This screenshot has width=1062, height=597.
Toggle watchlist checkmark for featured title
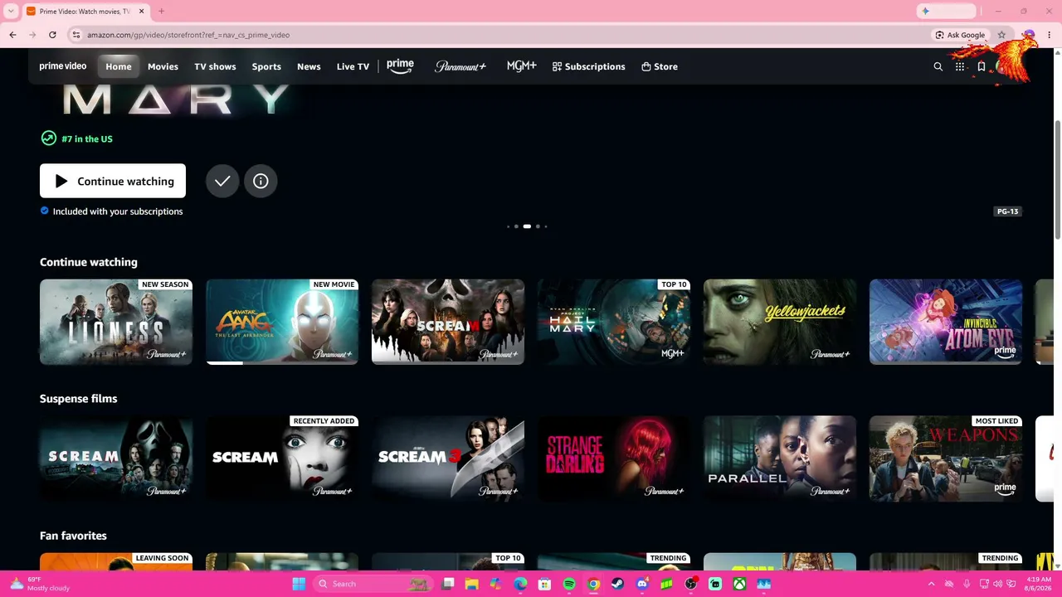(222, 181)
